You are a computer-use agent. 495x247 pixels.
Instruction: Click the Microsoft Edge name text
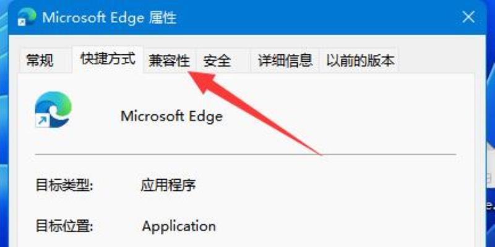(171, 116)
